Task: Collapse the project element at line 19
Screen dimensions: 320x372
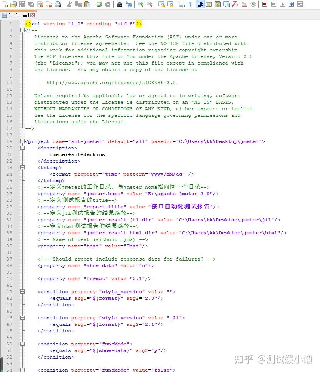Action: [x=22, y=141]
